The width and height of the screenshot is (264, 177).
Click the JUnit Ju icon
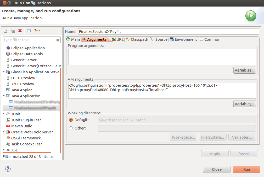click(x=8, y=114)
